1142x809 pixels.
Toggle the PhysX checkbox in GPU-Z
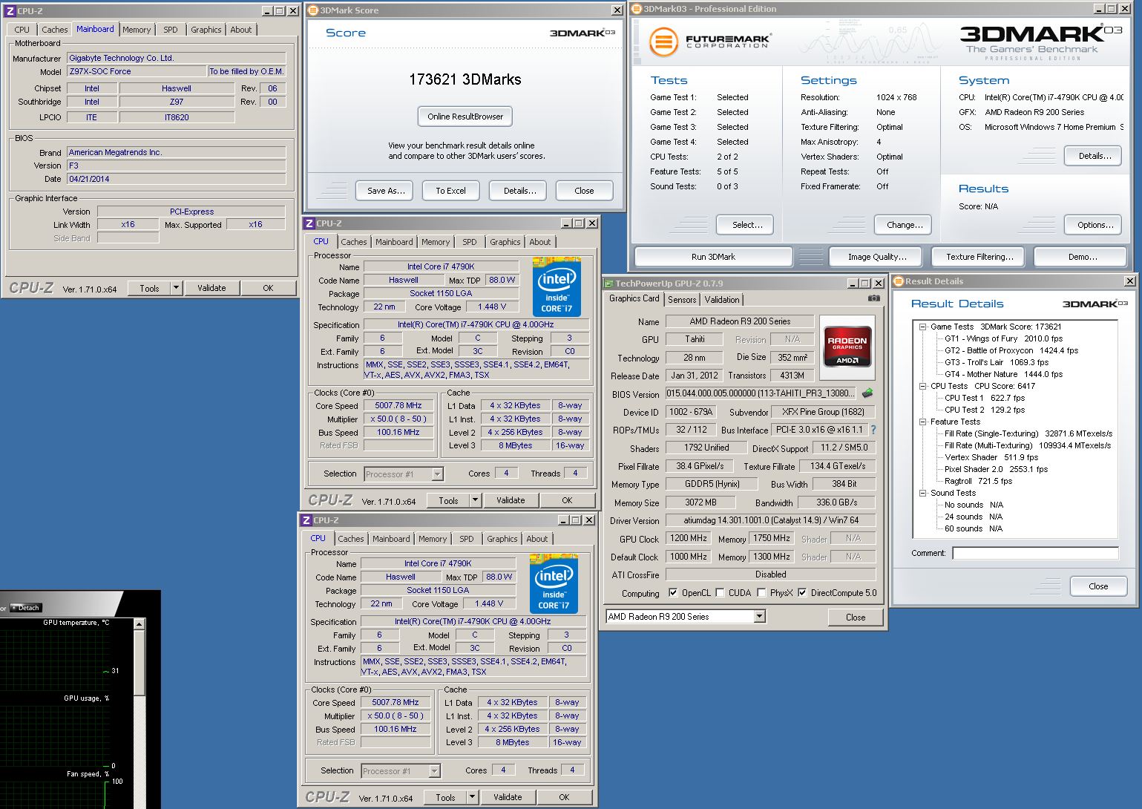tap(761, 593)
